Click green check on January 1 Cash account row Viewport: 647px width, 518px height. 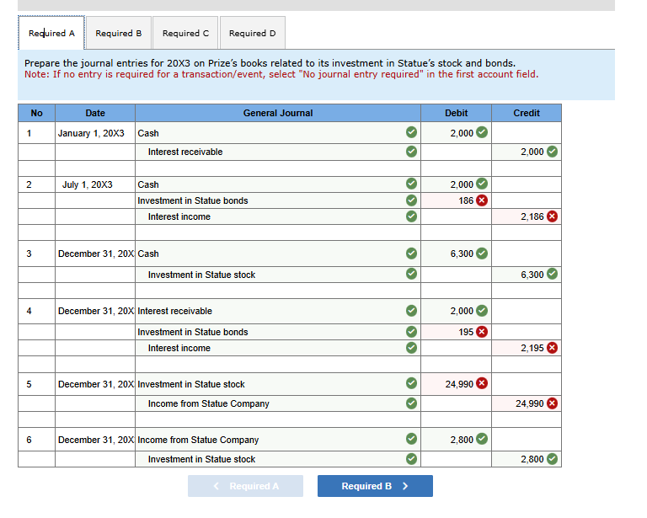tap(411, 132)
